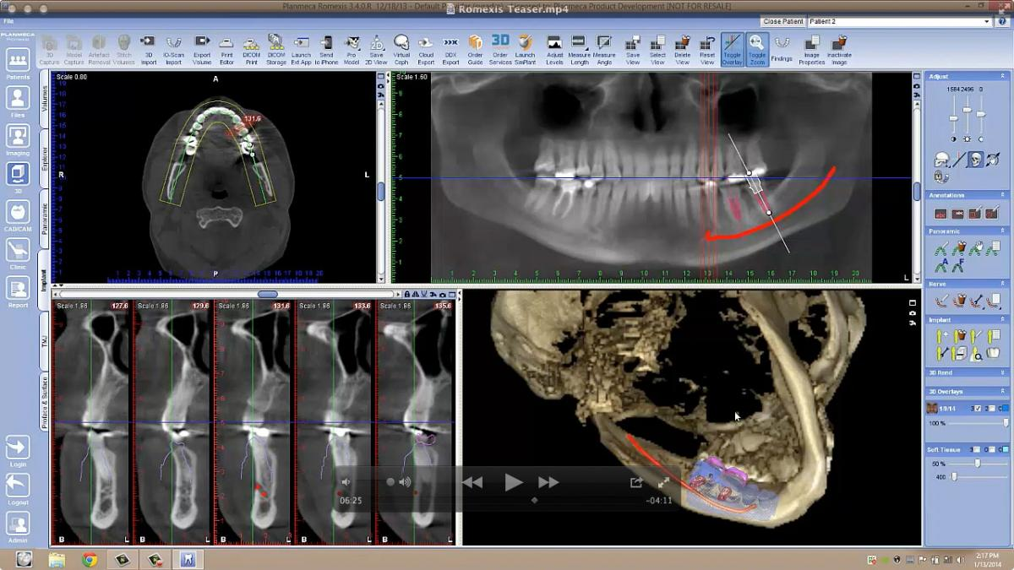The image size is (1014, 570).
Task: Open DICOM Storage
Action: (276, 50)
